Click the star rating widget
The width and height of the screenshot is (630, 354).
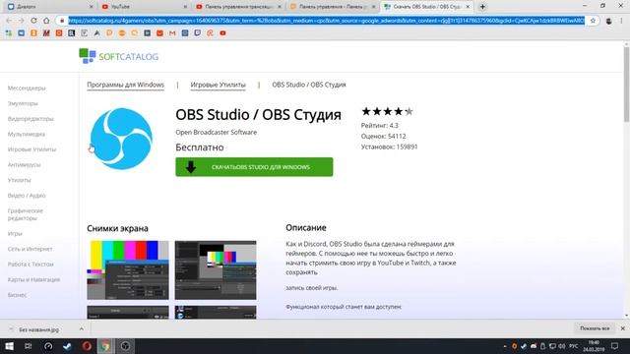coord(387,111)
